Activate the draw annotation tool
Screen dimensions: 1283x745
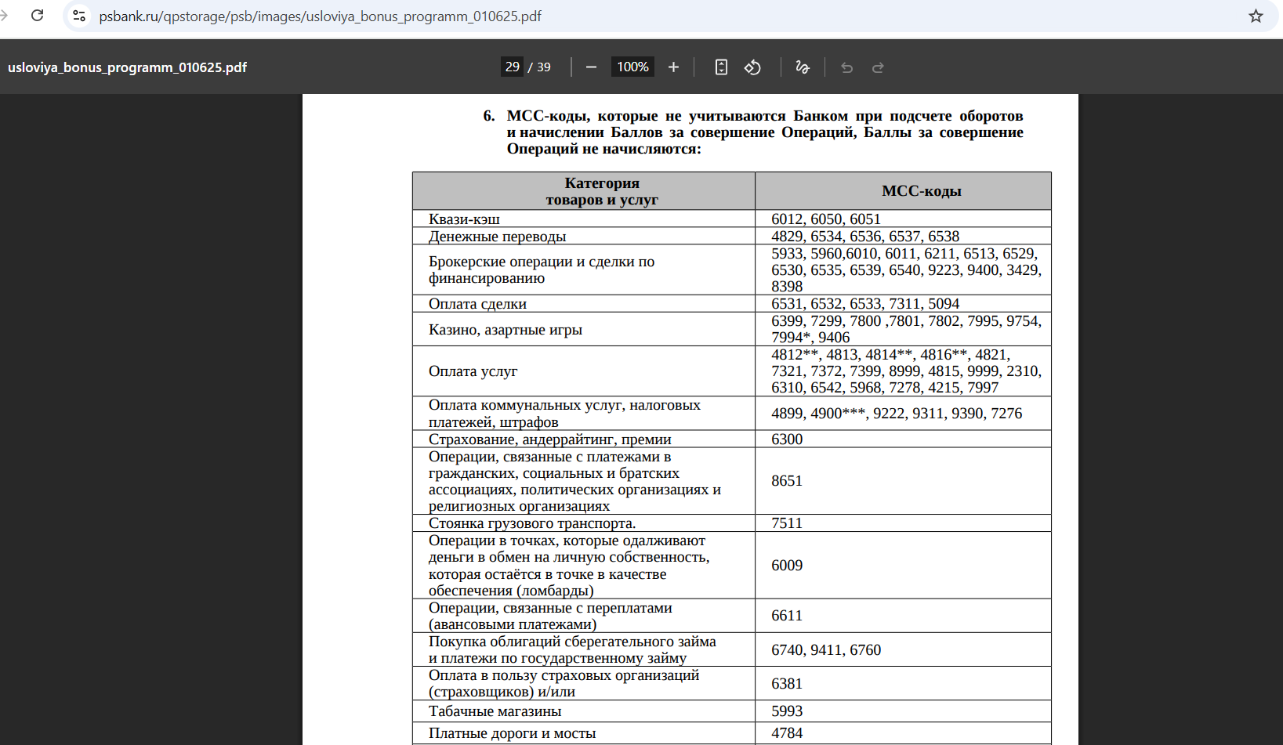pyautogui.click(x=803, y=67)
